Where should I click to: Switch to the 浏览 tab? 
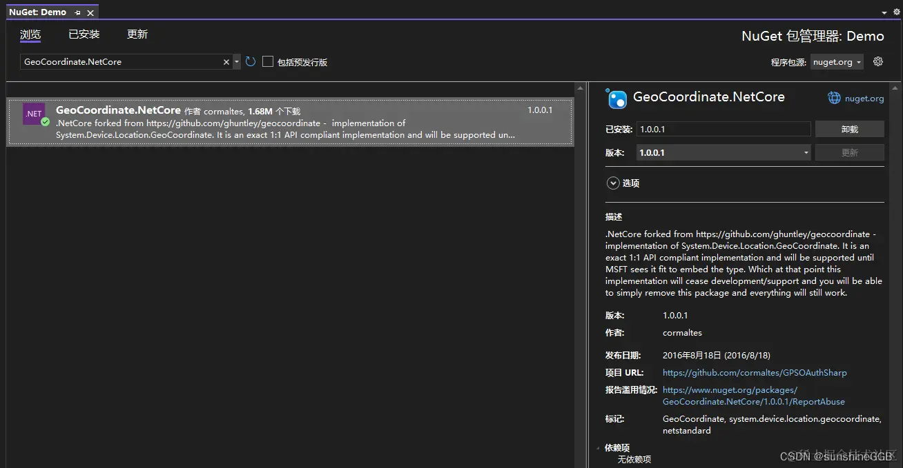(x=30, y=34)
